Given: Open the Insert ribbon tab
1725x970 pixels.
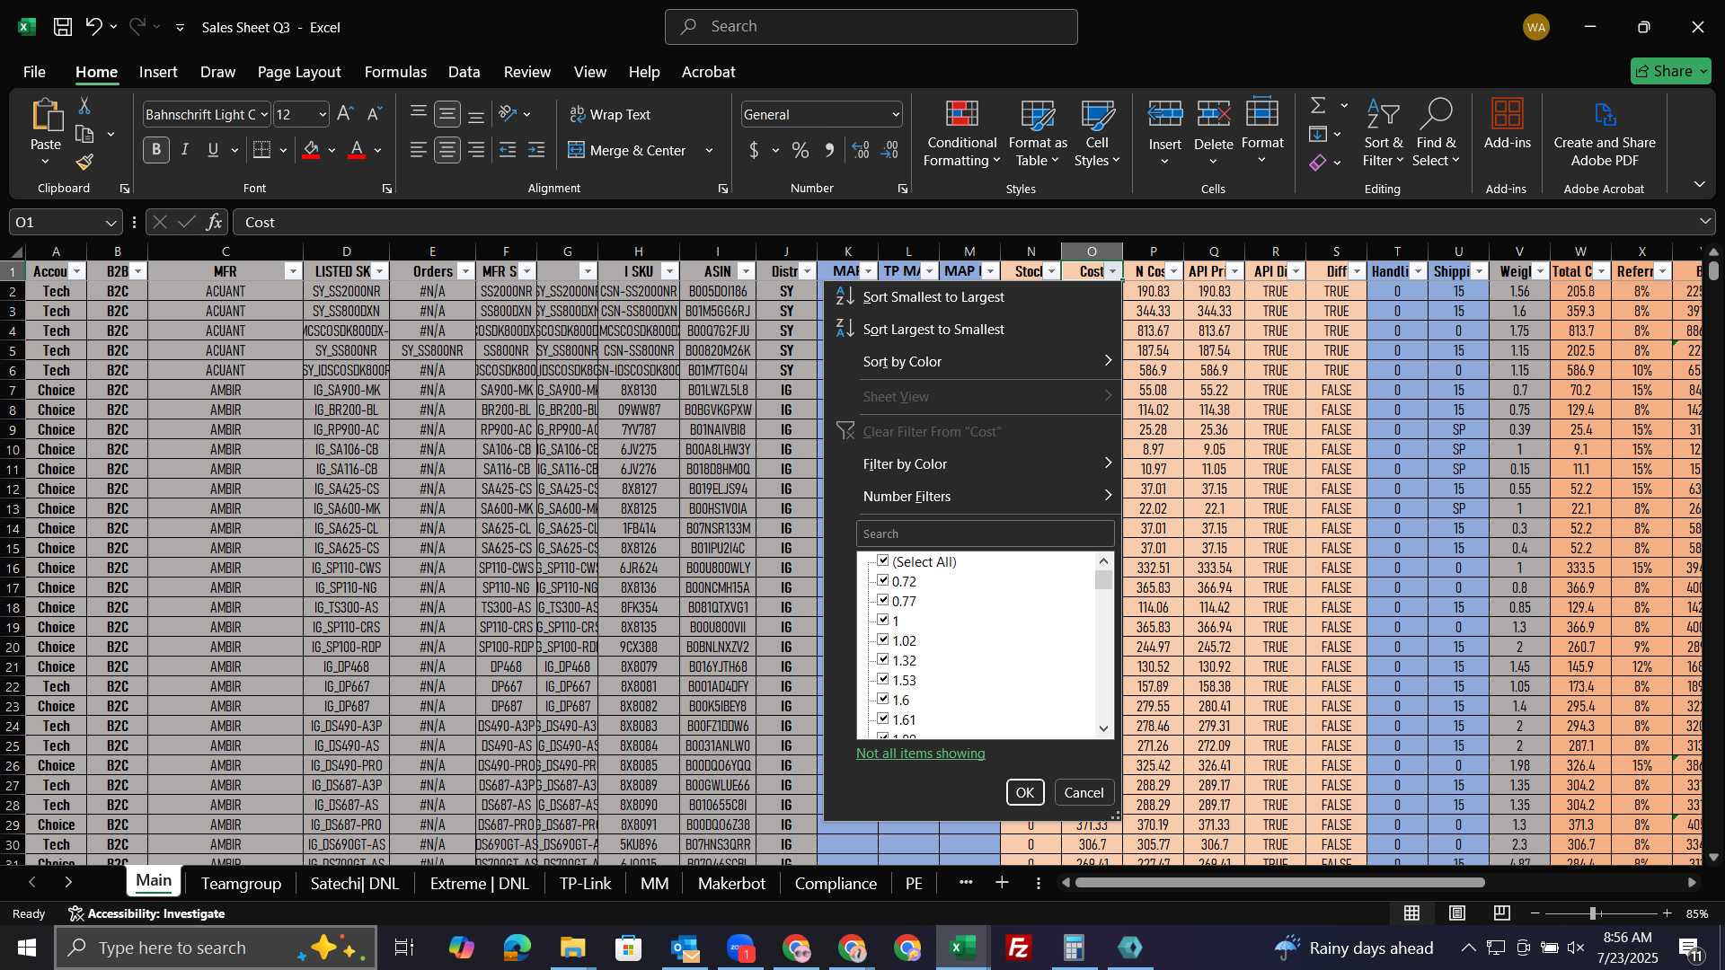Looking at the screenshot, I should (157, 72).
